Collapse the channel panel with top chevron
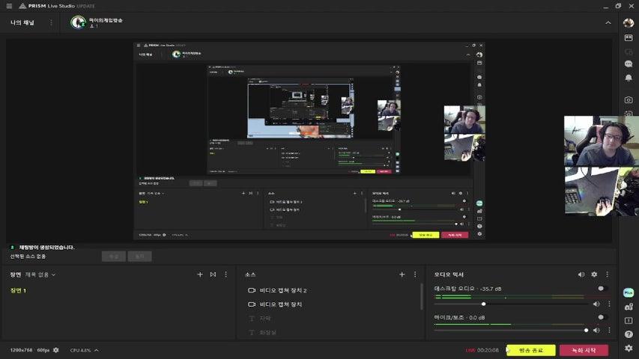The width and height of the screenshot is (639, 359). coord(608,22)
